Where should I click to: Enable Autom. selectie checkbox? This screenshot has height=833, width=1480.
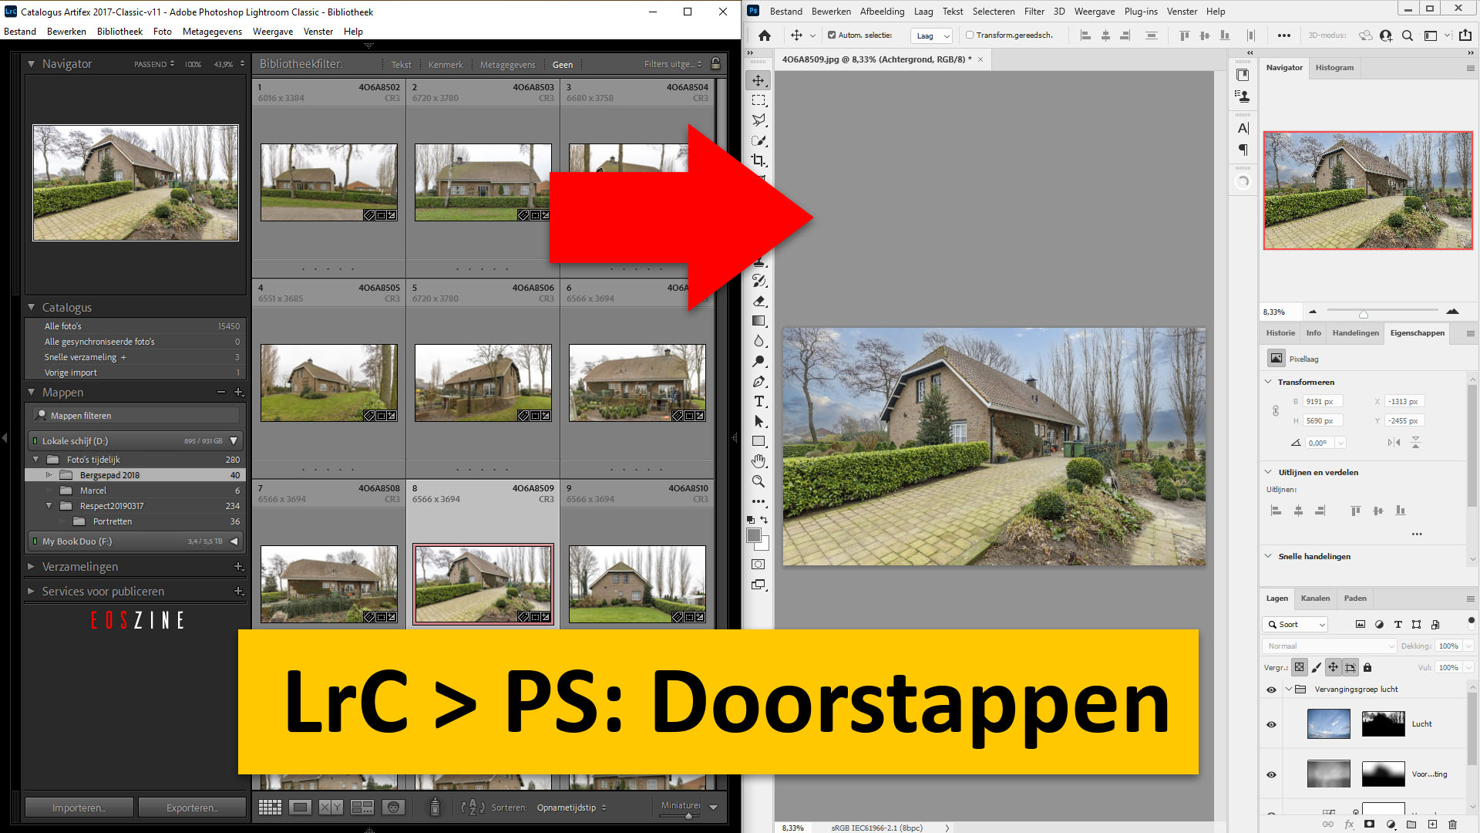[x=831, y=35]
